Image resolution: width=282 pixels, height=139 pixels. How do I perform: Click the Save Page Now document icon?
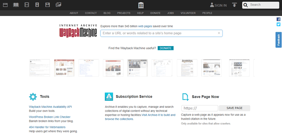coord(186,97)
